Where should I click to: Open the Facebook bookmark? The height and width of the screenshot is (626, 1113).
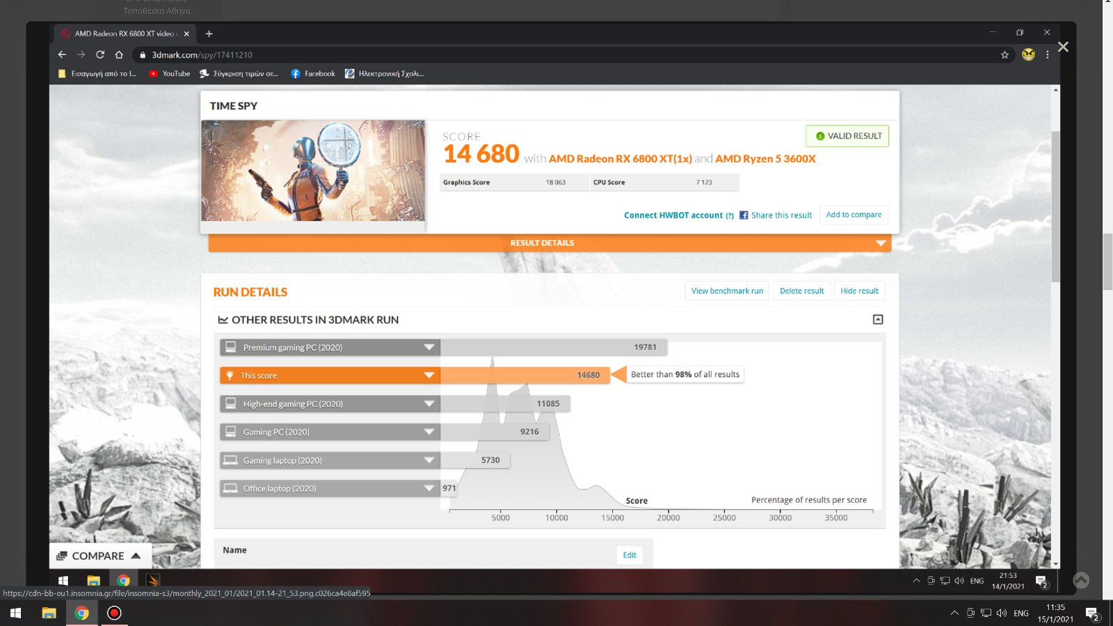point(312,74)
